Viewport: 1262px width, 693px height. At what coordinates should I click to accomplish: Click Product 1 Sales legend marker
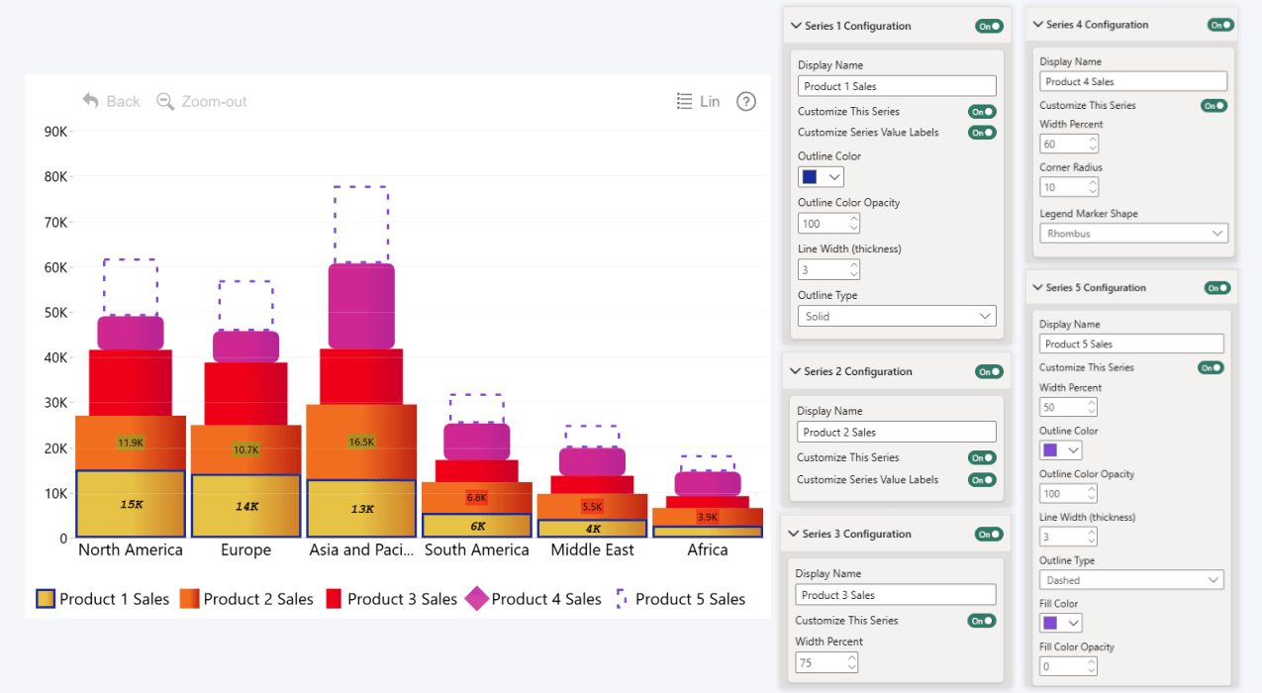pyautogui.click(x=46, y=599)
